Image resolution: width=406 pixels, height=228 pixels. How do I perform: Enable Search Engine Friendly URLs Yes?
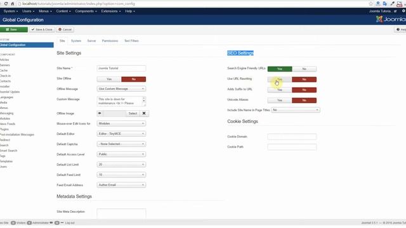(x=280, y=69)
